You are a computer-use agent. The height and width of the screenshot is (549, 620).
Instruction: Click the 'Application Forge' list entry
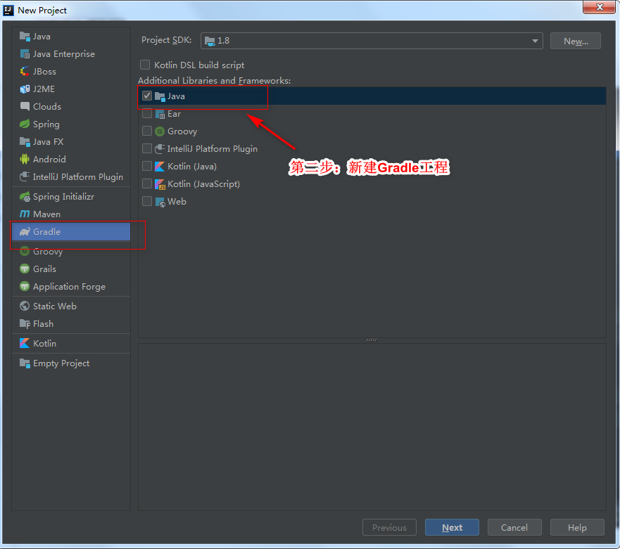(x=71, y=287)
